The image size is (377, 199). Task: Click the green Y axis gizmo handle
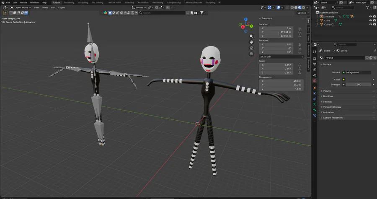click(x=251, y=26)
